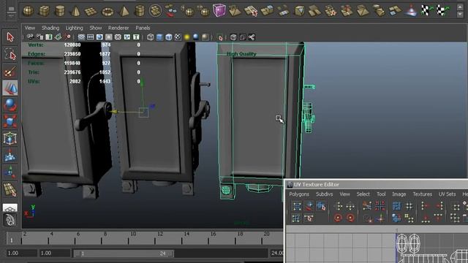Open camera attributes from panel toolbar
468x263 pixels.
[39, 37]
